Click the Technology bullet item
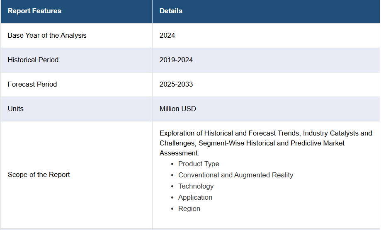This screenshot has height=230, width=381. click(196, 186)
